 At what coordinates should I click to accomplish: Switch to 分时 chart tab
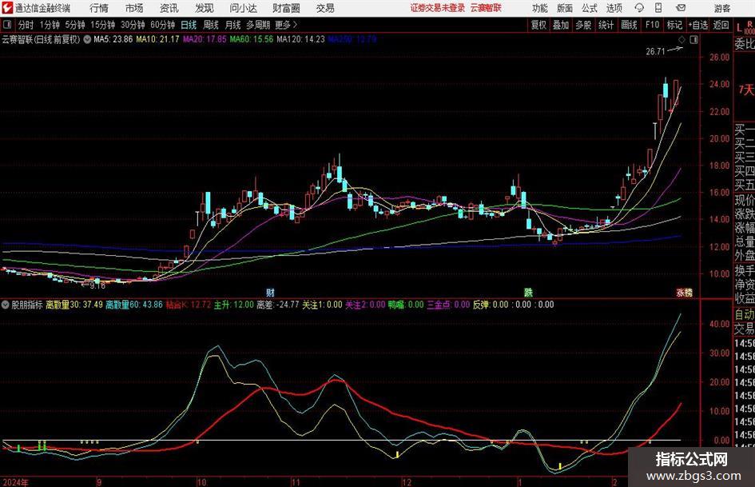coord(26,25)
